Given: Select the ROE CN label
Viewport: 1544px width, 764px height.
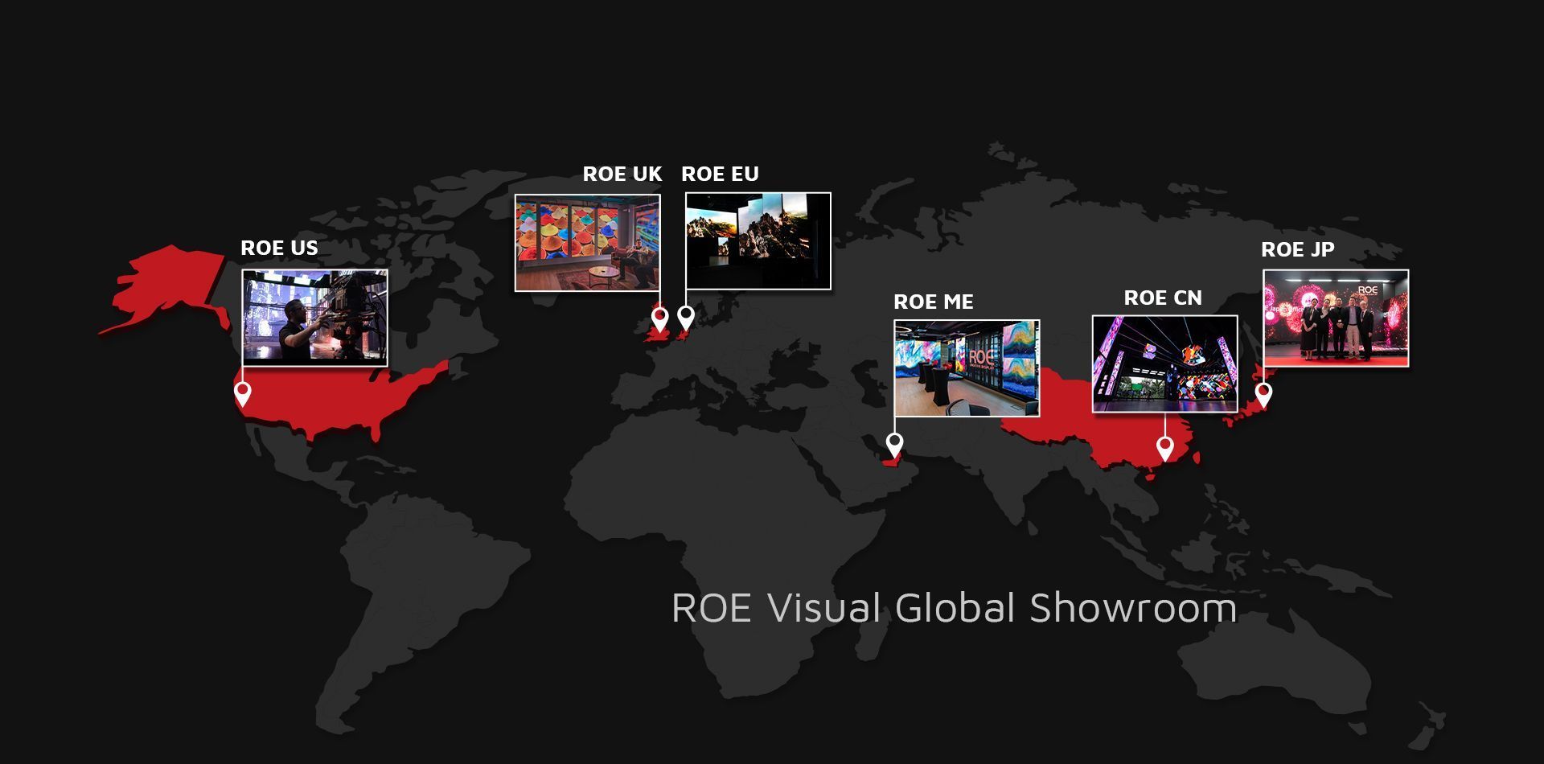Looking at the screenshot, I should pyautogui.click(x=1163, y=298).
